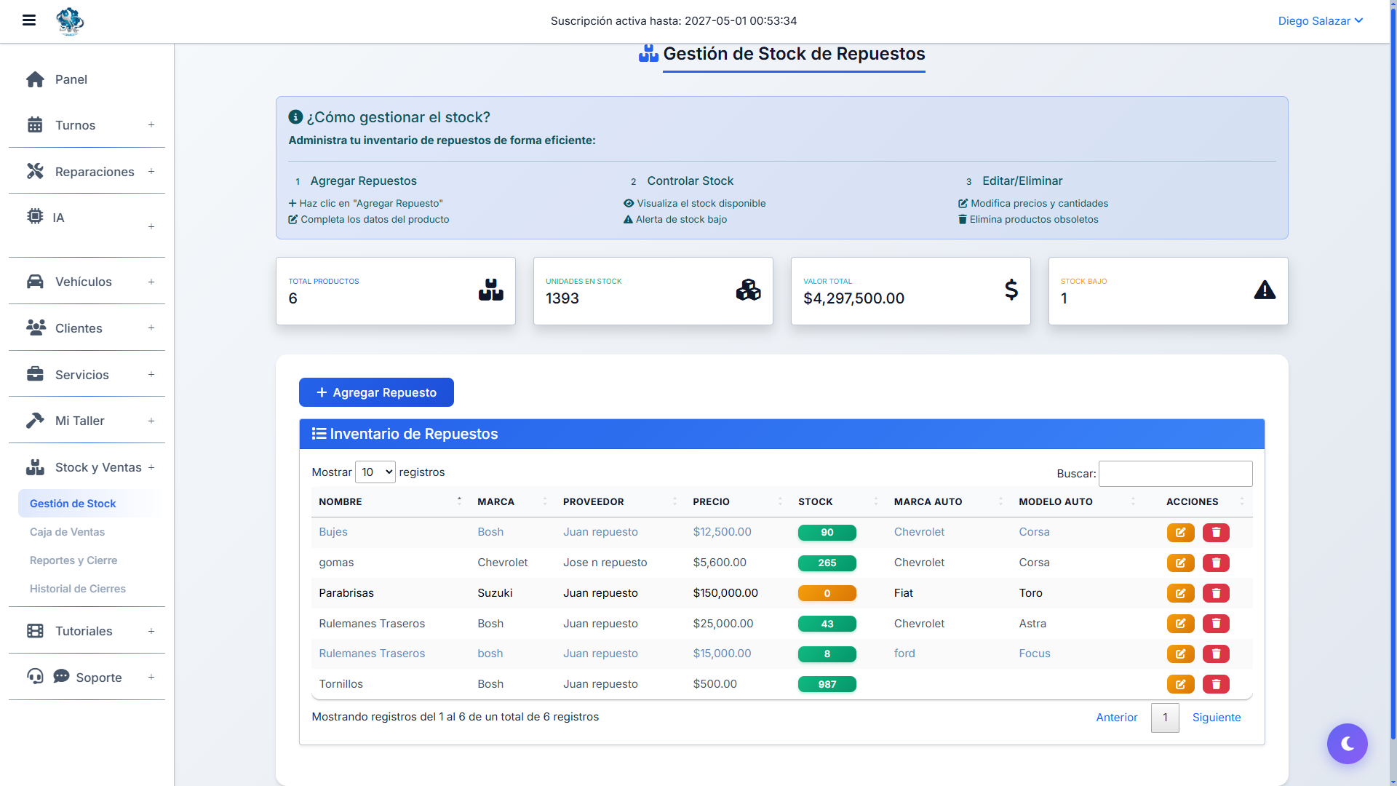Open the Mostrar registros count dropdown
This screenshot has width=1397, height=786.
click(x=375, y=472)
